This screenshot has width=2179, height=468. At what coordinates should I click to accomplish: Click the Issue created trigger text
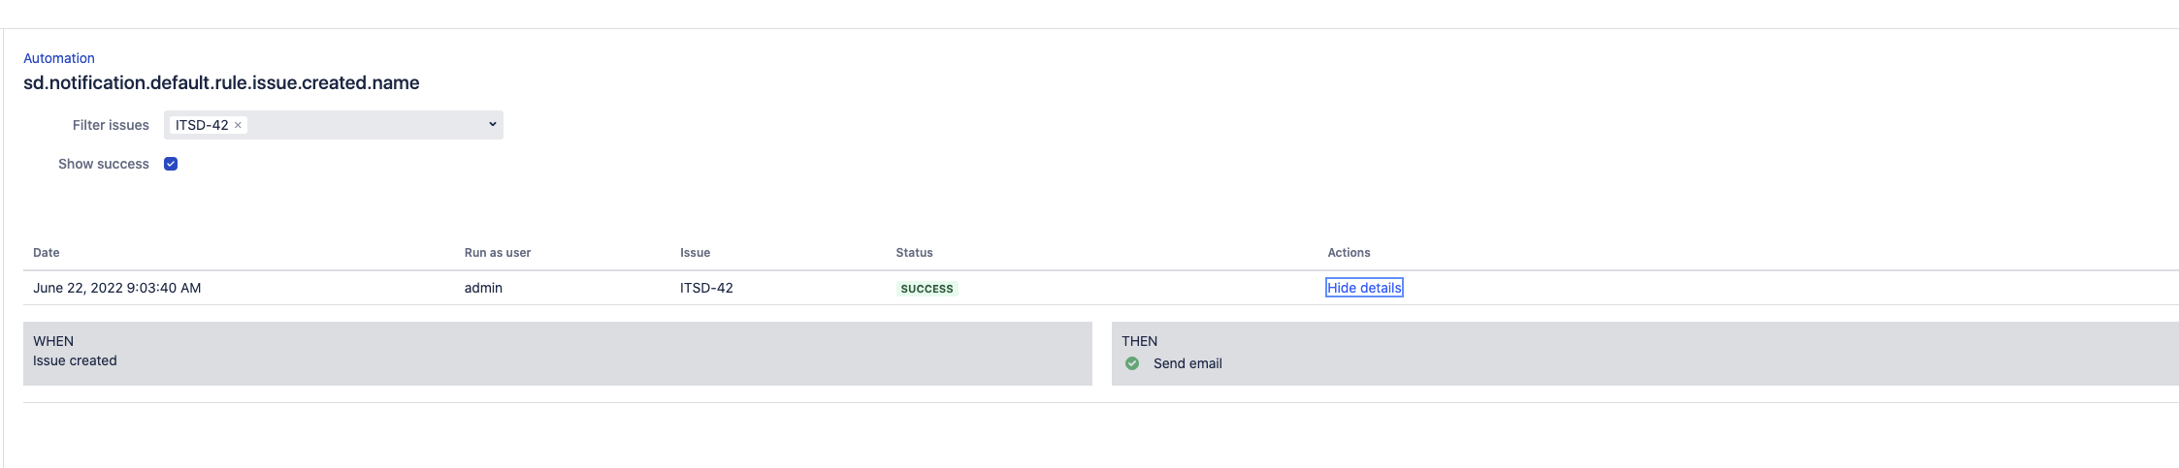(x=75, y=360)
